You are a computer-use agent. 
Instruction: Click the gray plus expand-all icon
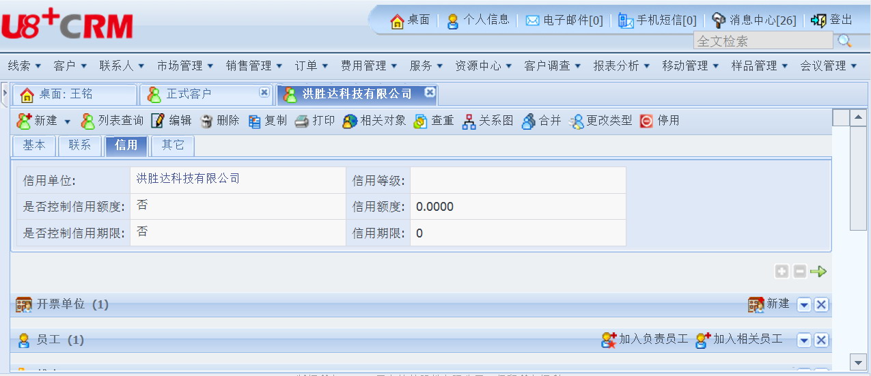(782, 272)
